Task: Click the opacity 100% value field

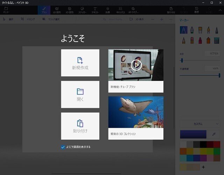Action: tap(212, 69)
